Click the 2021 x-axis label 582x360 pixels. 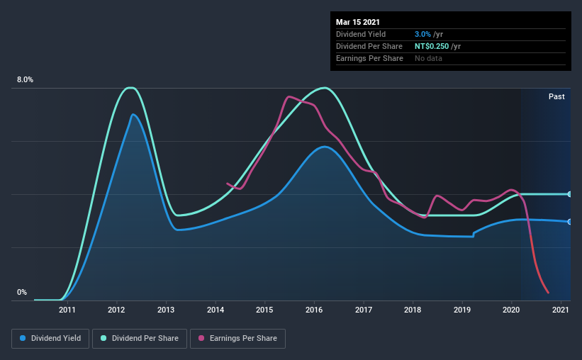tap(561, 310)
